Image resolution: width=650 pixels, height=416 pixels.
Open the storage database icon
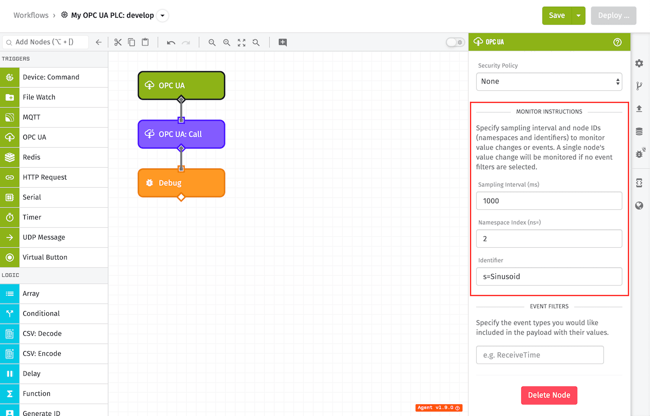639,131
